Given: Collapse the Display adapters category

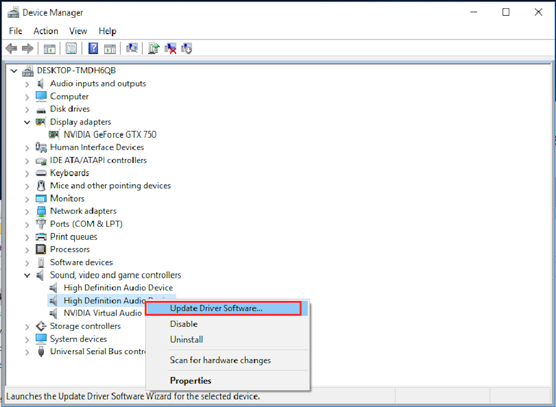Looking at the screenshot, I should tap(27, 122).
